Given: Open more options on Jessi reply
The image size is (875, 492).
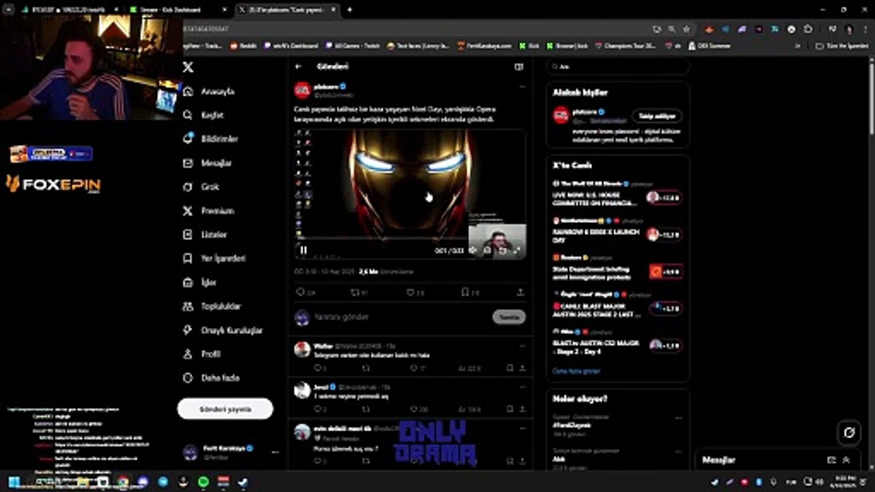Looking at the screenshot, I should click(x=522, y=387).
